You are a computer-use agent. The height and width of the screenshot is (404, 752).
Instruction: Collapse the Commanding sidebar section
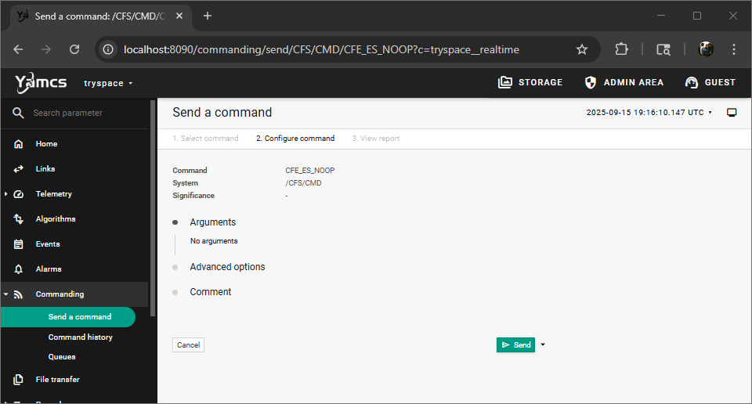(6, 294)
